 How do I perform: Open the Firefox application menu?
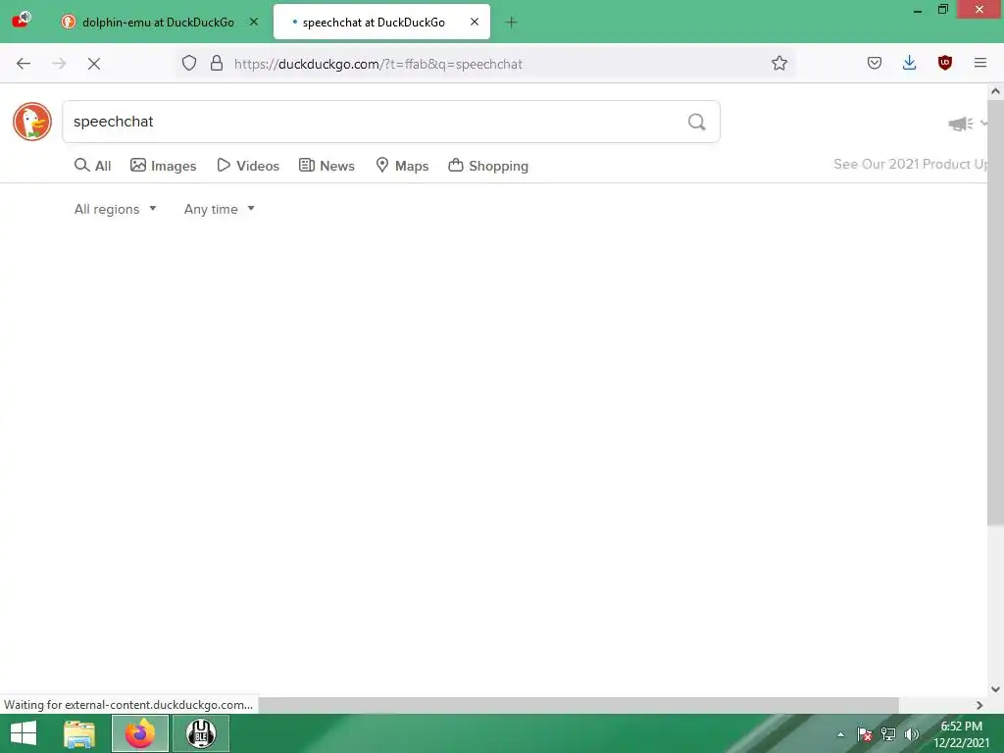[x=980, y=63]
